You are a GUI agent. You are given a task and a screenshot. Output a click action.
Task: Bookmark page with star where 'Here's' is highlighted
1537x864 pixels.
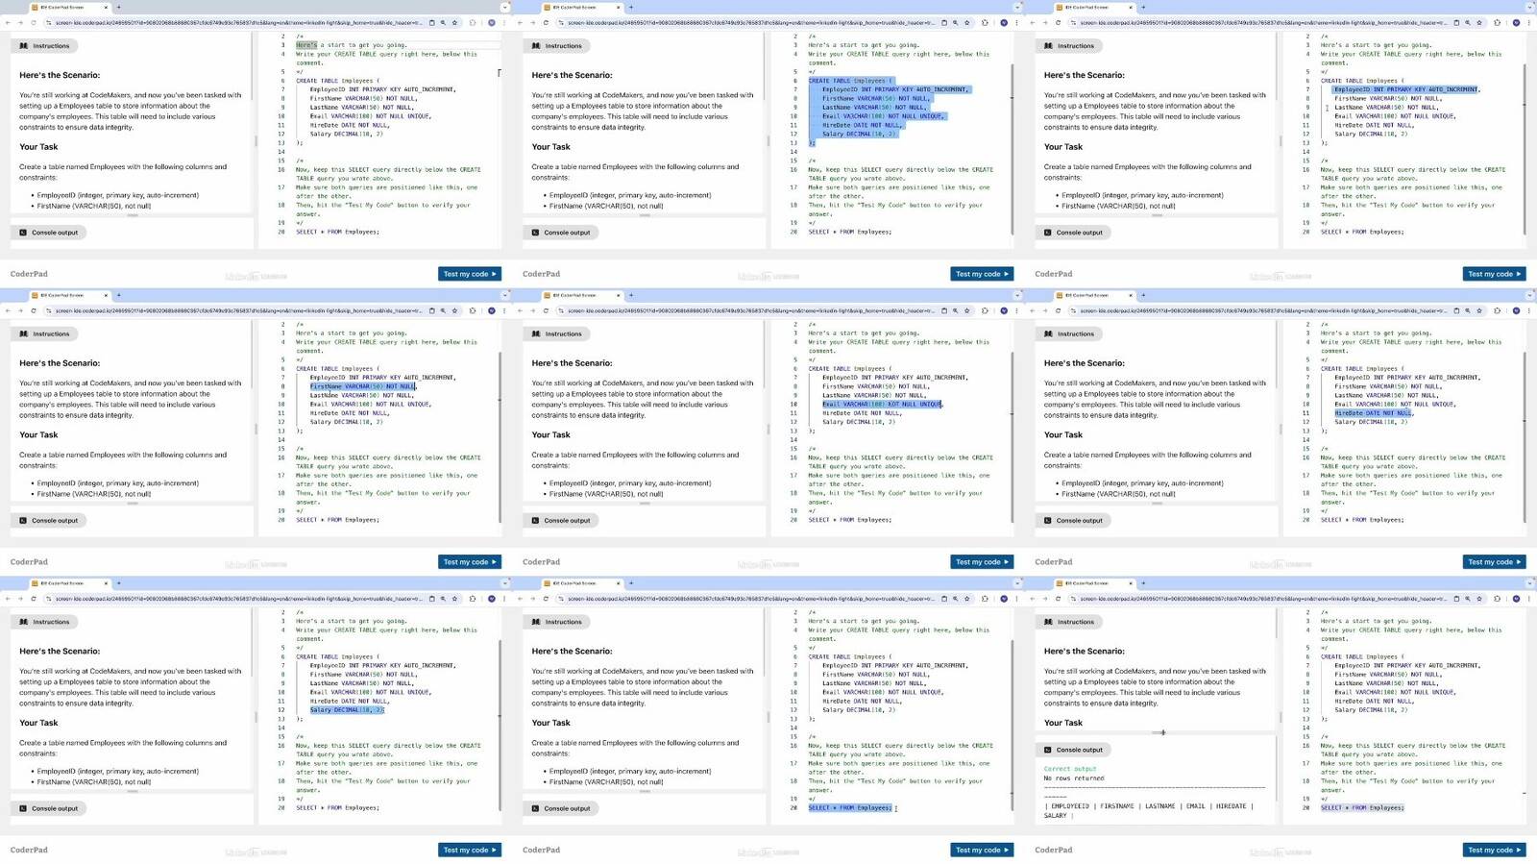[454, 22]
